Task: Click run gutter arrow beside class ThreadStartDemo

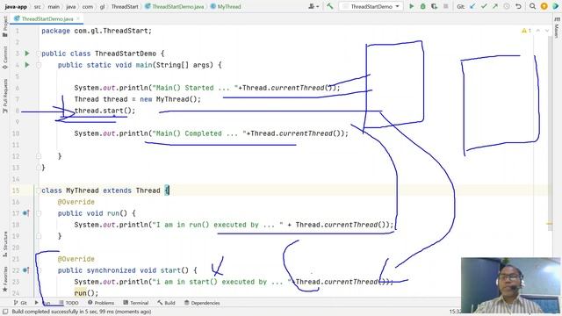Action: (27, 54)
